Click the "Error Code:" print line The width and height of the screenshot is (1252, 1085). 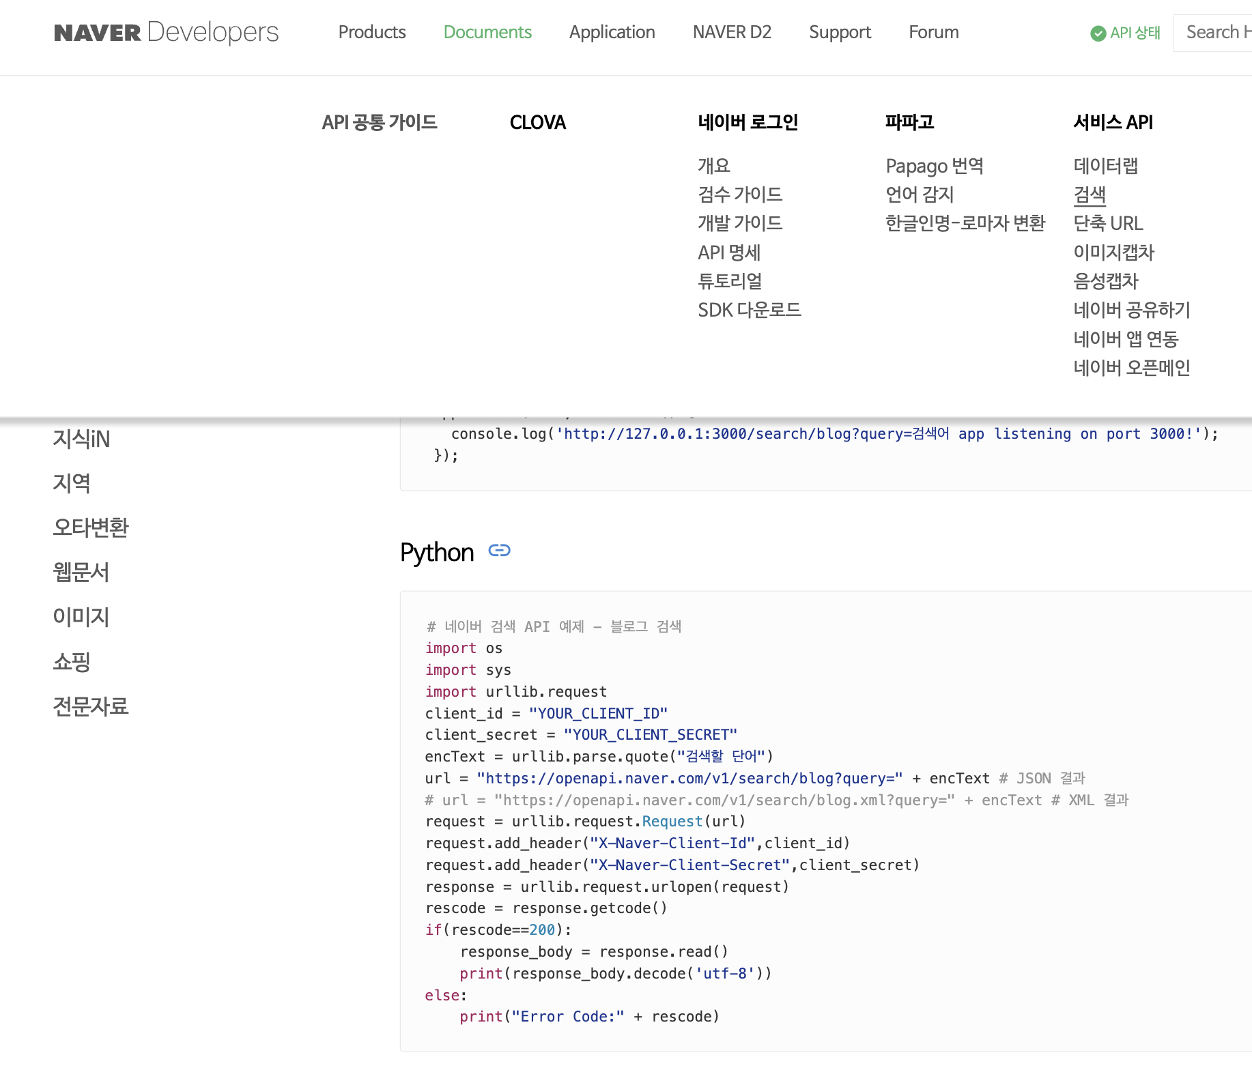click(589, 1017)
